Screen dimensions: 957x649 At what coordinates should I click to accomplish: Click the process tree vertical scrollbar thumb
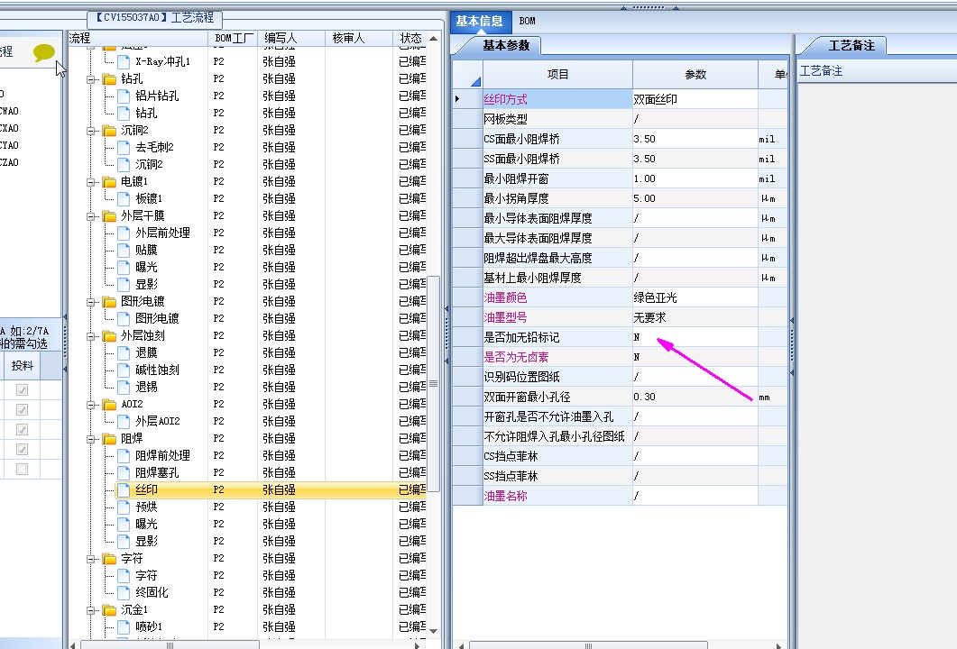tap(433, 384)
